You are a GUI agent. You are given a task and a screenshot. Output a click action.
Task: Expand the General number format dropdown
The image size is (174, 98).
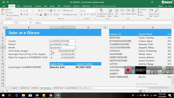(x=95, y=11)
